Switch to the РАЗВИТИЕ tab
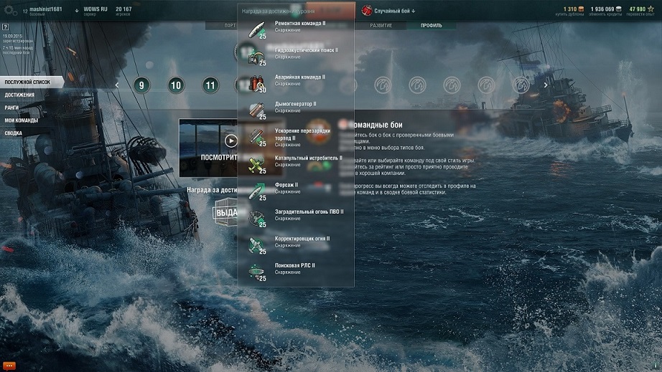The image size is (662, 372). pos(381,25)
